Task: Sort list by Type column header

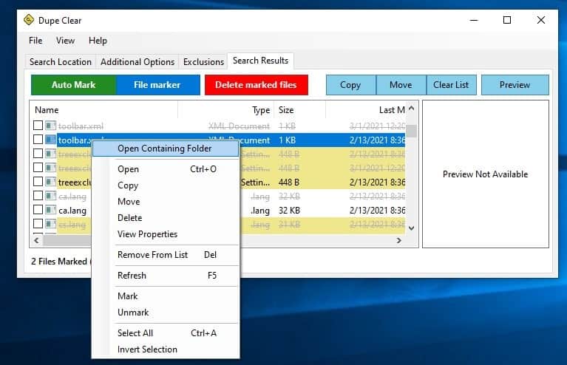Action: (x=225, y=110)
